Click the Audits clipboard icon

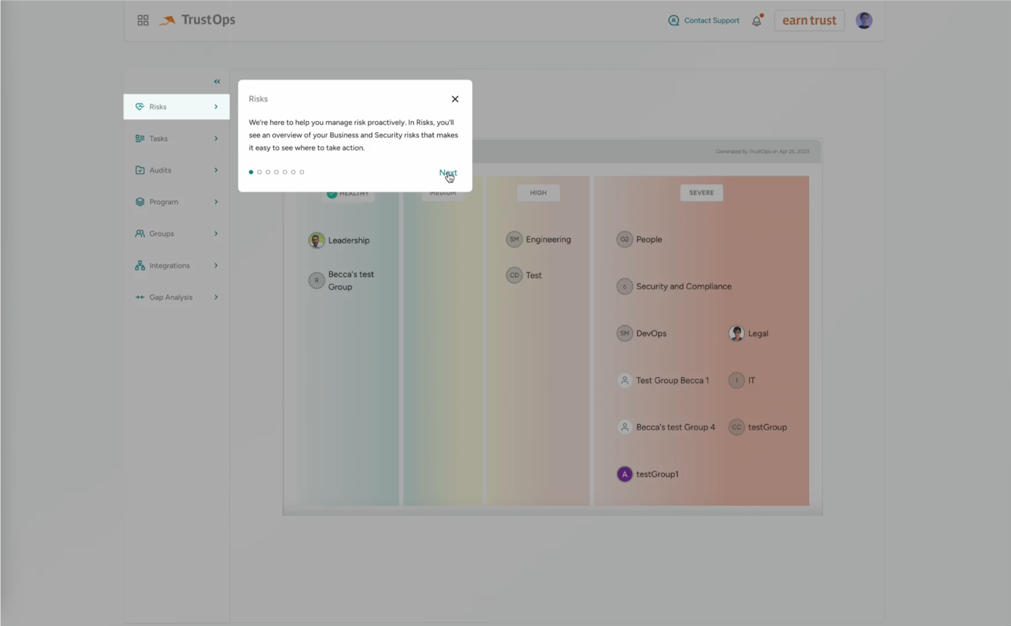click(140, 170)
